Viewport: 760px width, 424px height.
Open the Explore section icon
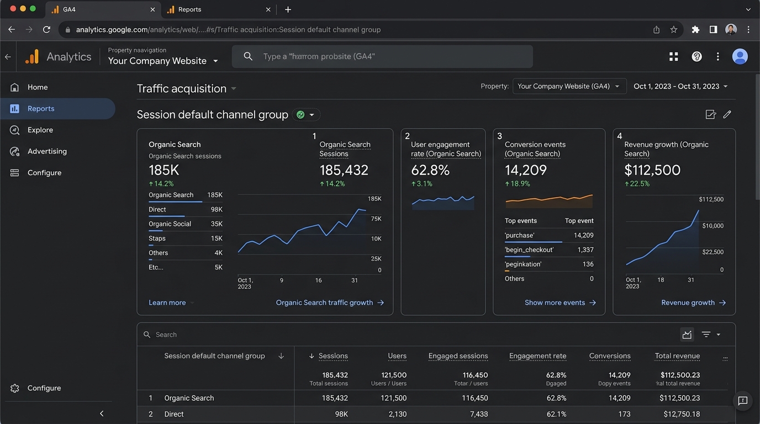[x=15, y=130]
